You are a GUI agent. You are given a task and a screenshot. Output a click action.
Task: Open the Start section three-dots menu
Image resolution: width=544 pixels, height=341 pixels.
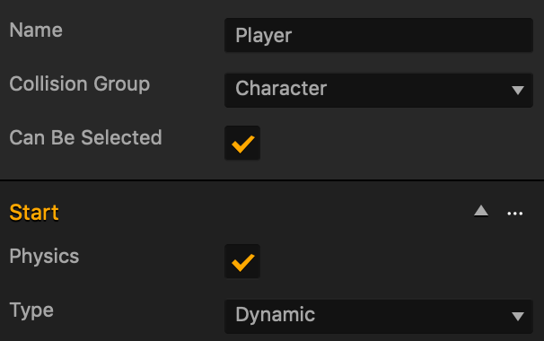515,214
